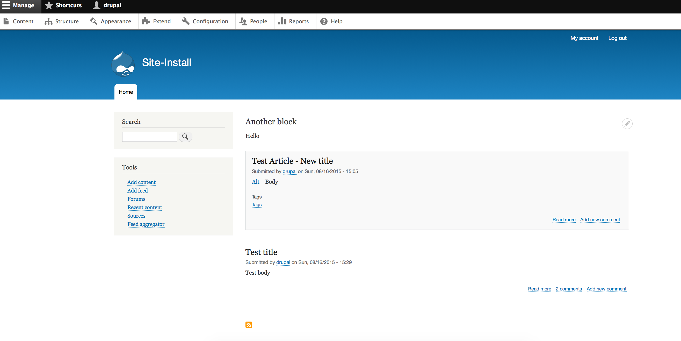Click the Tools block heading
Viewport: 681px width, 341px height.
(129, 167)
